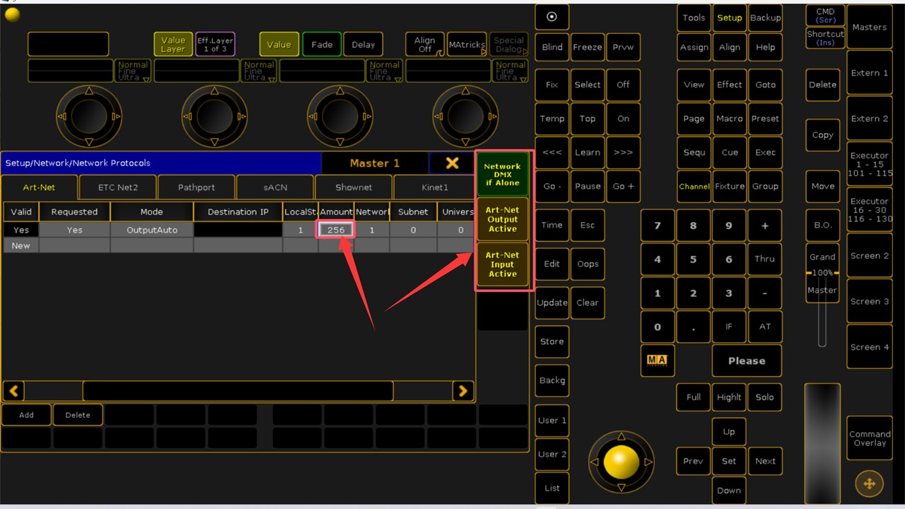Toggle Art-Net Output Active

coord(503,219)
